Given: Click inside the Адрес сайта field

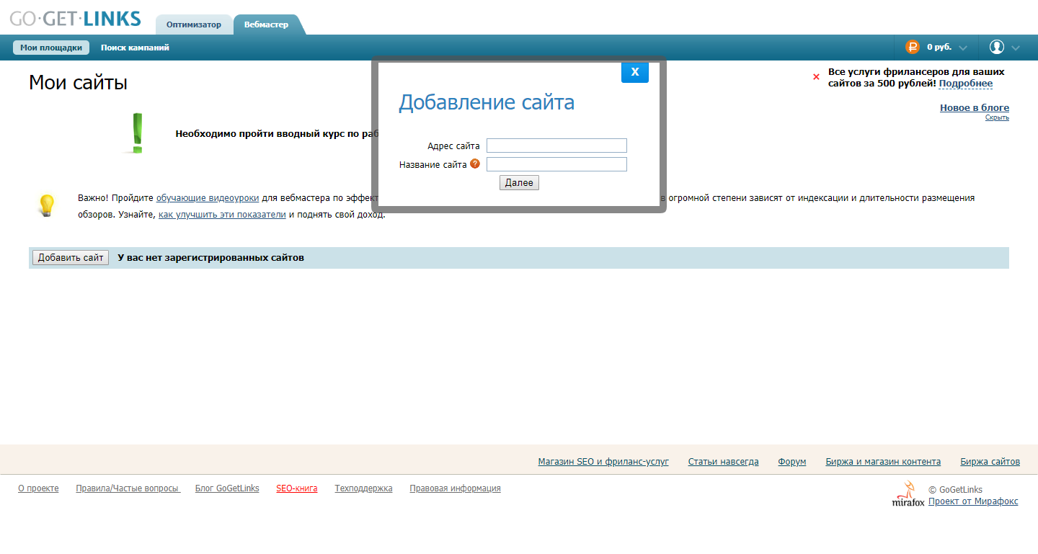Looking at the screenshot, I should [x=556, y=145].
